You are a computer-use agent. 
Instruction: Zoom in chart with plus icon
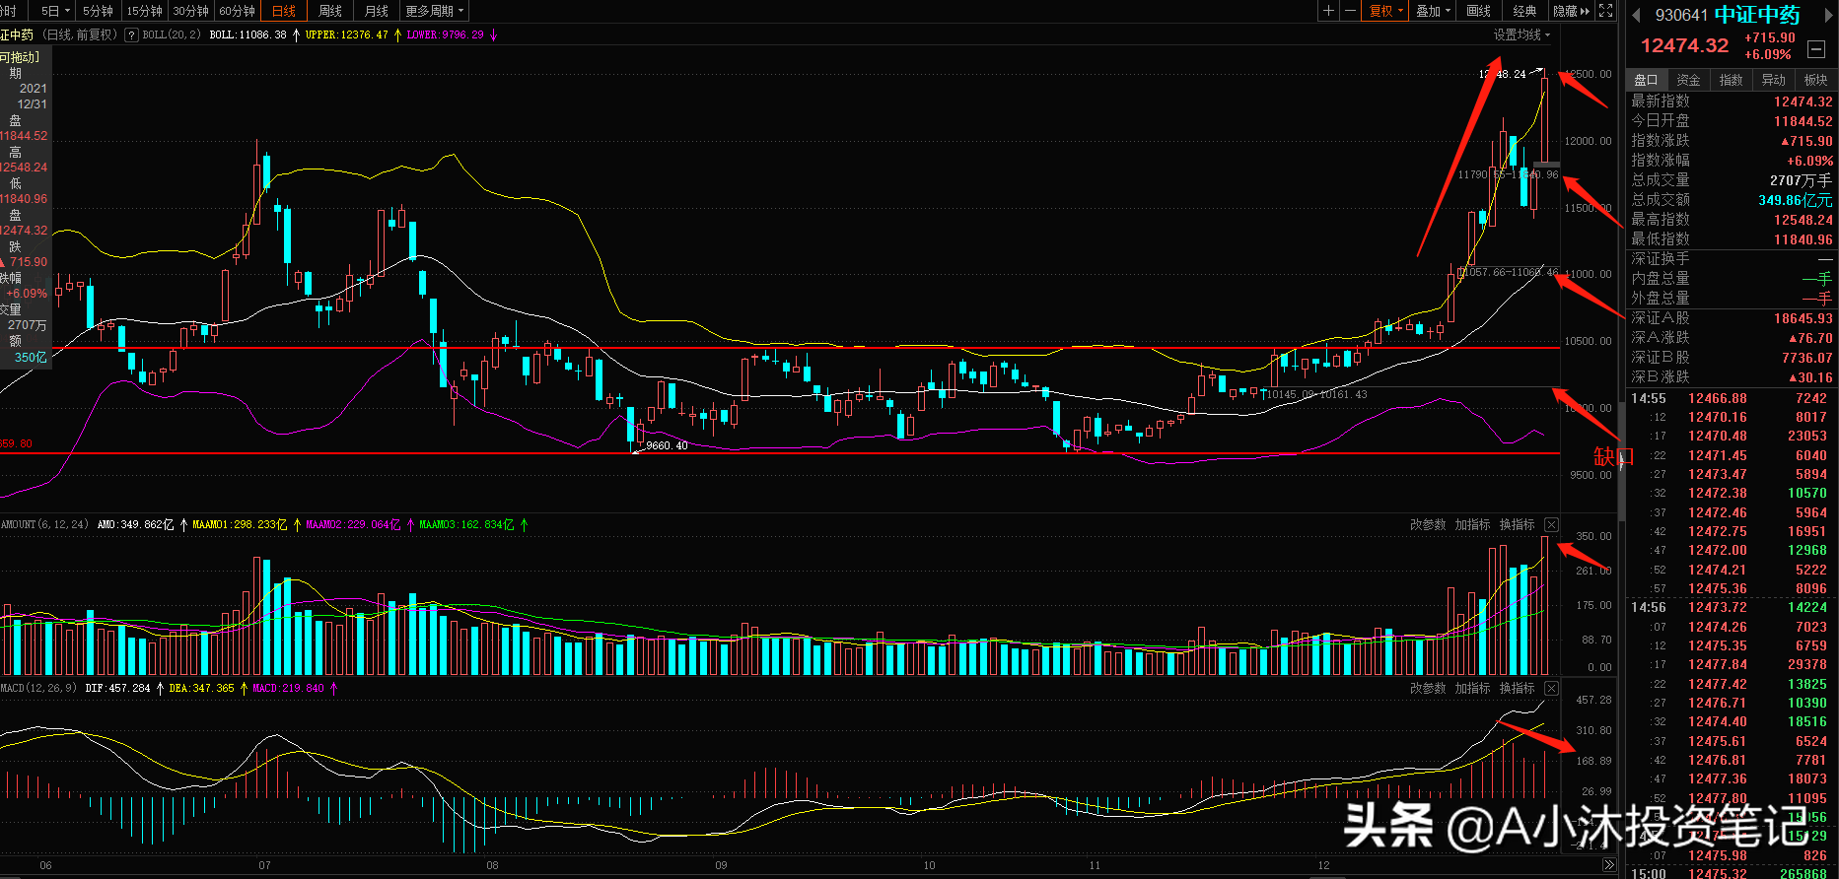[x=1328, y=11]
